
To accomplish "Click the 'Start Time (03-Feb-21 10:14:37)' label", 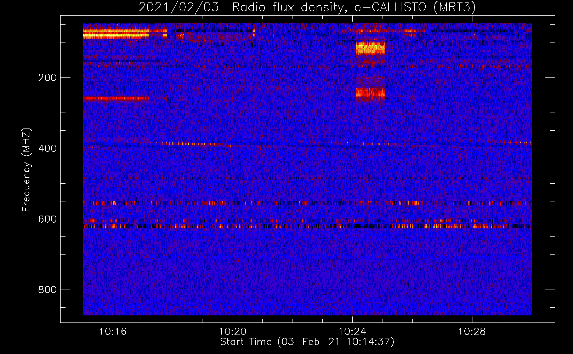I will pyautogui.click(x=307, y=342).
